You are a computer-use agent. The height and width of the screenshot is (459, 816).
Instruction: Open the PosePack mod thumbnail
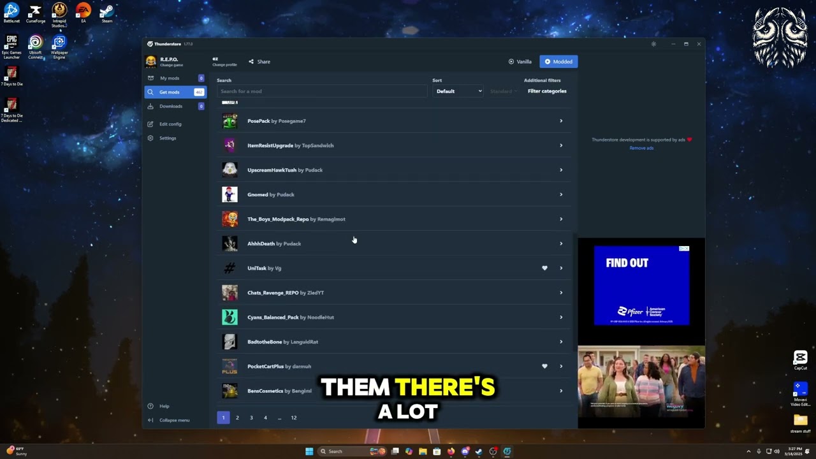coord(229,121)
